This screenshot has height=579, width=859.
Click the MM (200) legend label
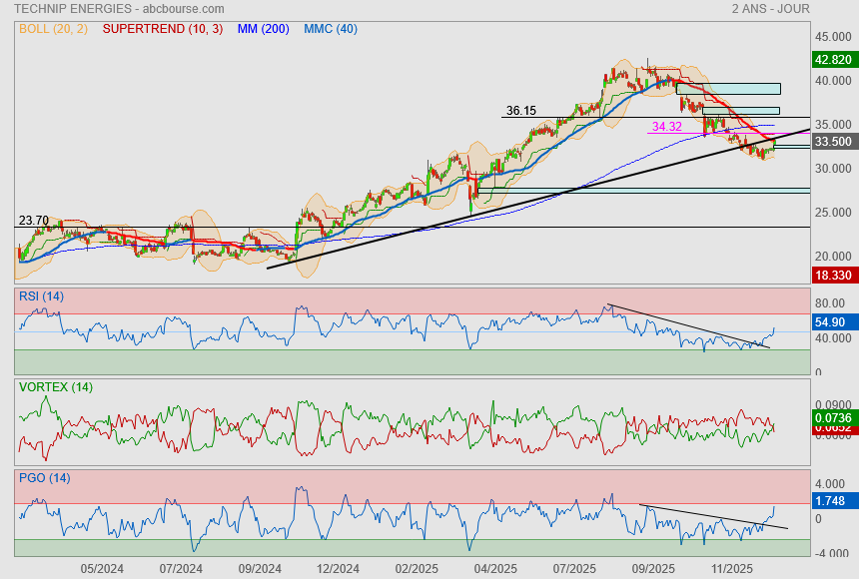point(264,29)
